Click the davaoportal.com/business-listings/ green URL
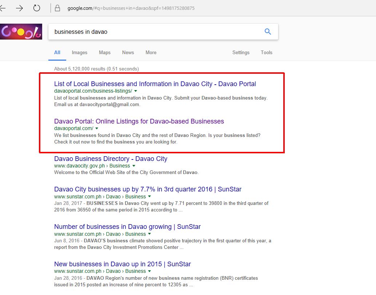The image size is (376, 295). click(93, 91)
